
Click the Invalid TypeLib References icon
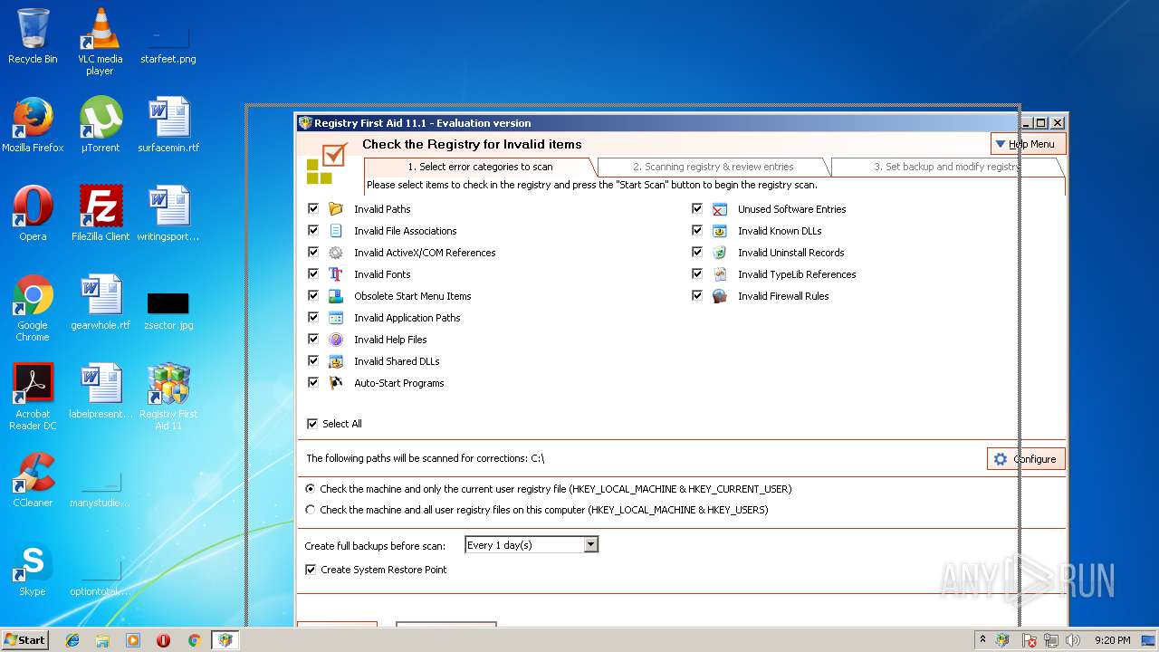pos(720,274)
